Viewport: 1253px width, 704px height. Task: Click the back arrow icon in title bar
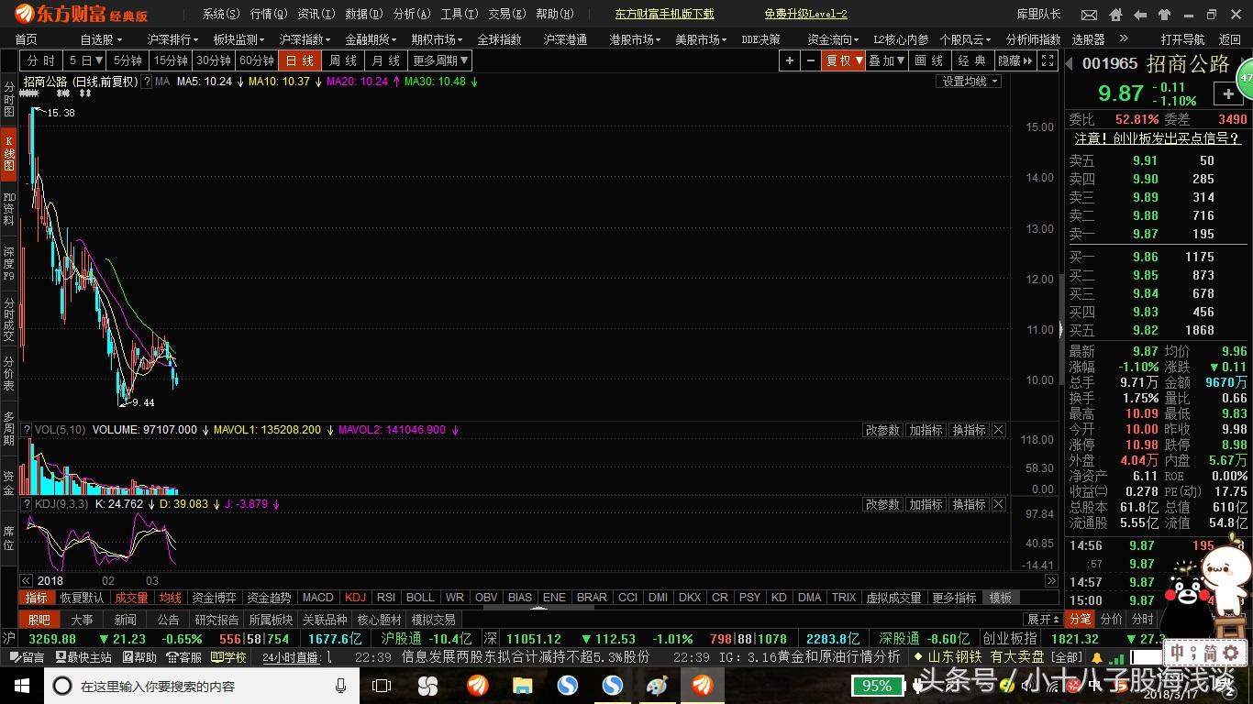pos(1140,15)
